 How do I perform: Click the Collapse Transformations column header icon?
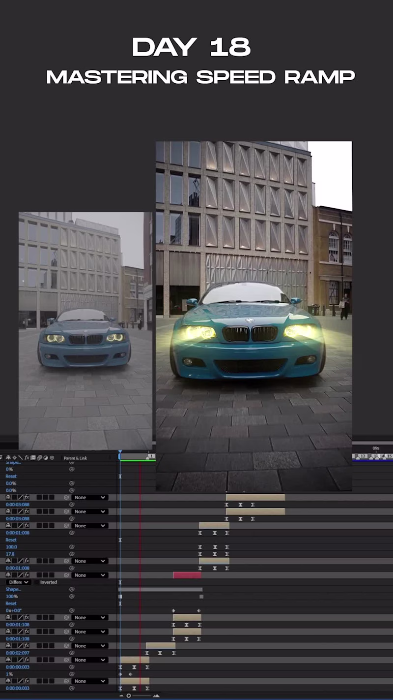click(14, 458)
